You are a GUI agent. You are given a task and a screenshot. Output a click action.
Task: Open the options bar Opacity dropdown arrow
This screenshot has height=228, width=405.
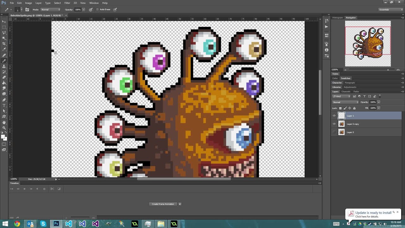84,9
